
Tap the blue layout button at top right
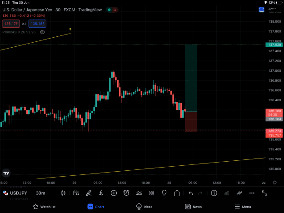tap(261, 10)
